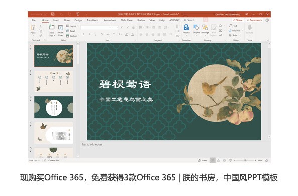Click the Redo icon in title bar
The height and width of the screenshot is (196, 298).
click(69, 14)
